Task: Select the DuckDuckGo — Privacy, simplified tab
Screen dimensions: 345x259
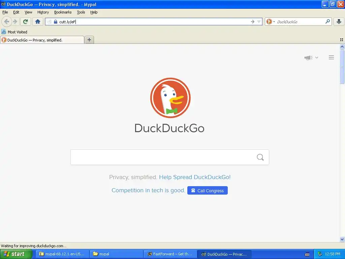Action: [42, 40]
